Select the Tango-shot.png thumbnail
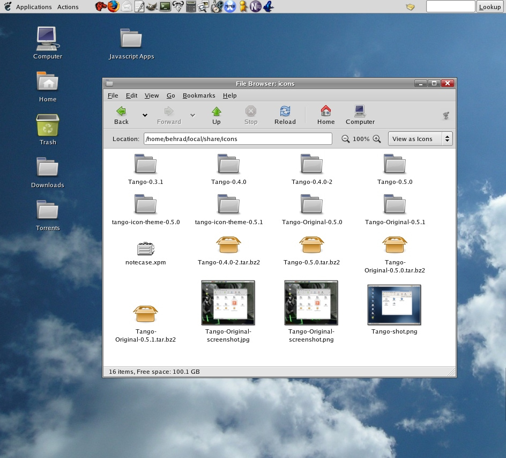 point(394,305)
